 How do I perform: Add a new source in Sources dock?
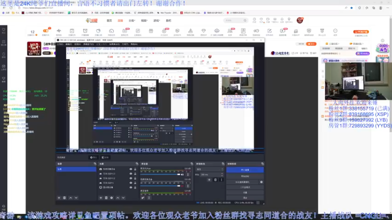coord(101,198)
